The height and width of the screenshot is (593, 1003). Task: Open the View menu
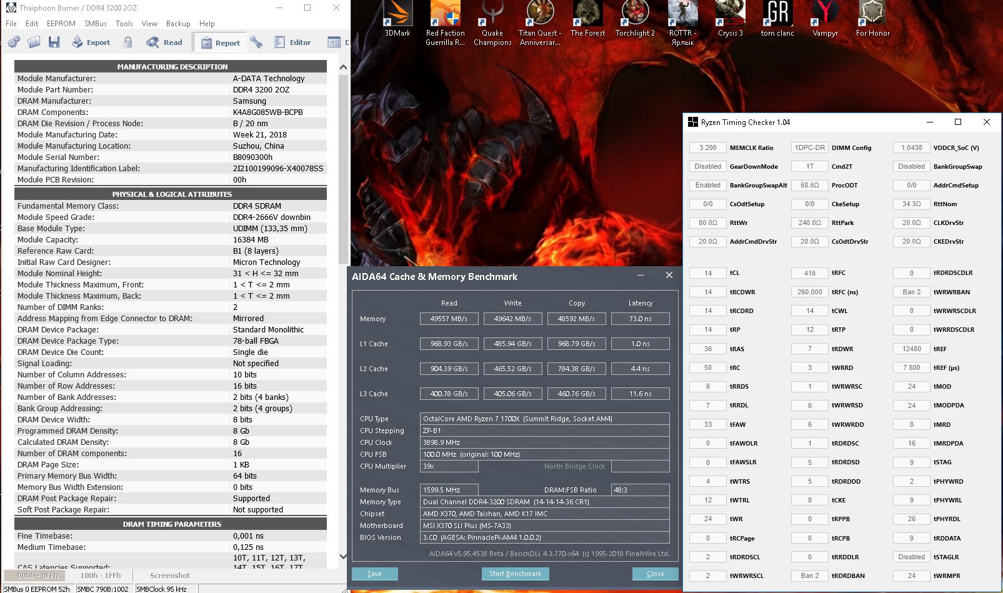tap(150, 24)
